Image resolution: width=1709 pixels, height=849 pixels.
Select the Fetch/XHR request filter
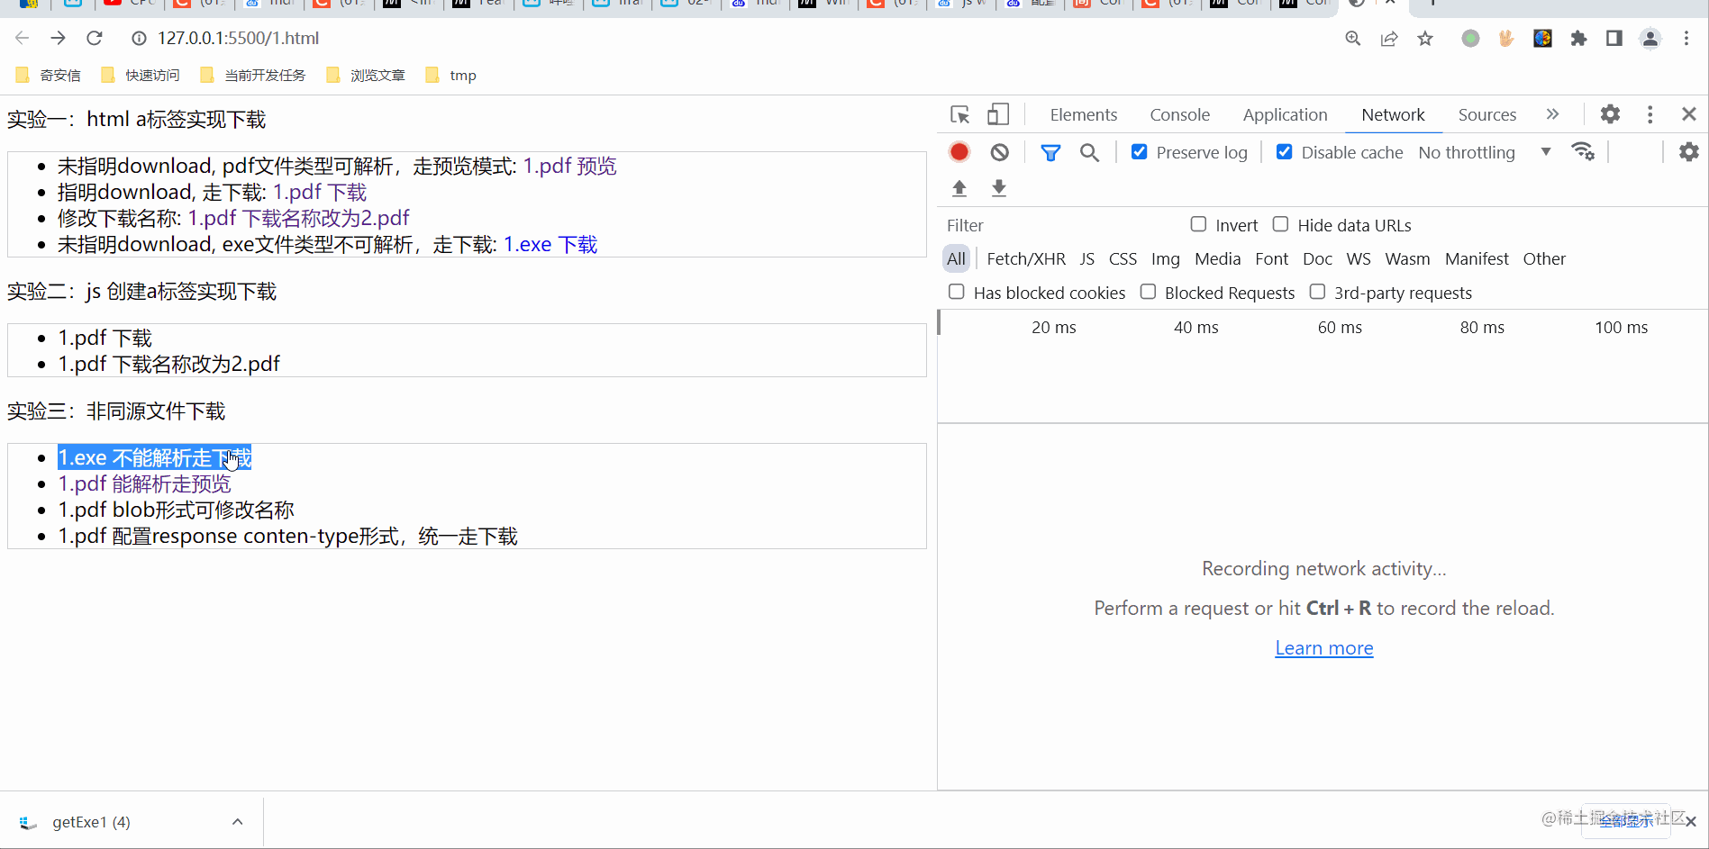point(1025,258)
